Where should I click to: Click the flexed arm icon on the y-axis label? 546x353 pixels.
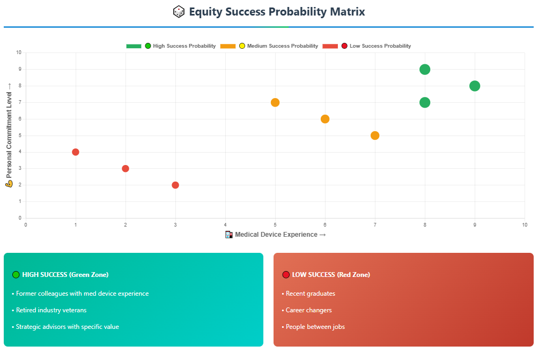click(9, 184)
